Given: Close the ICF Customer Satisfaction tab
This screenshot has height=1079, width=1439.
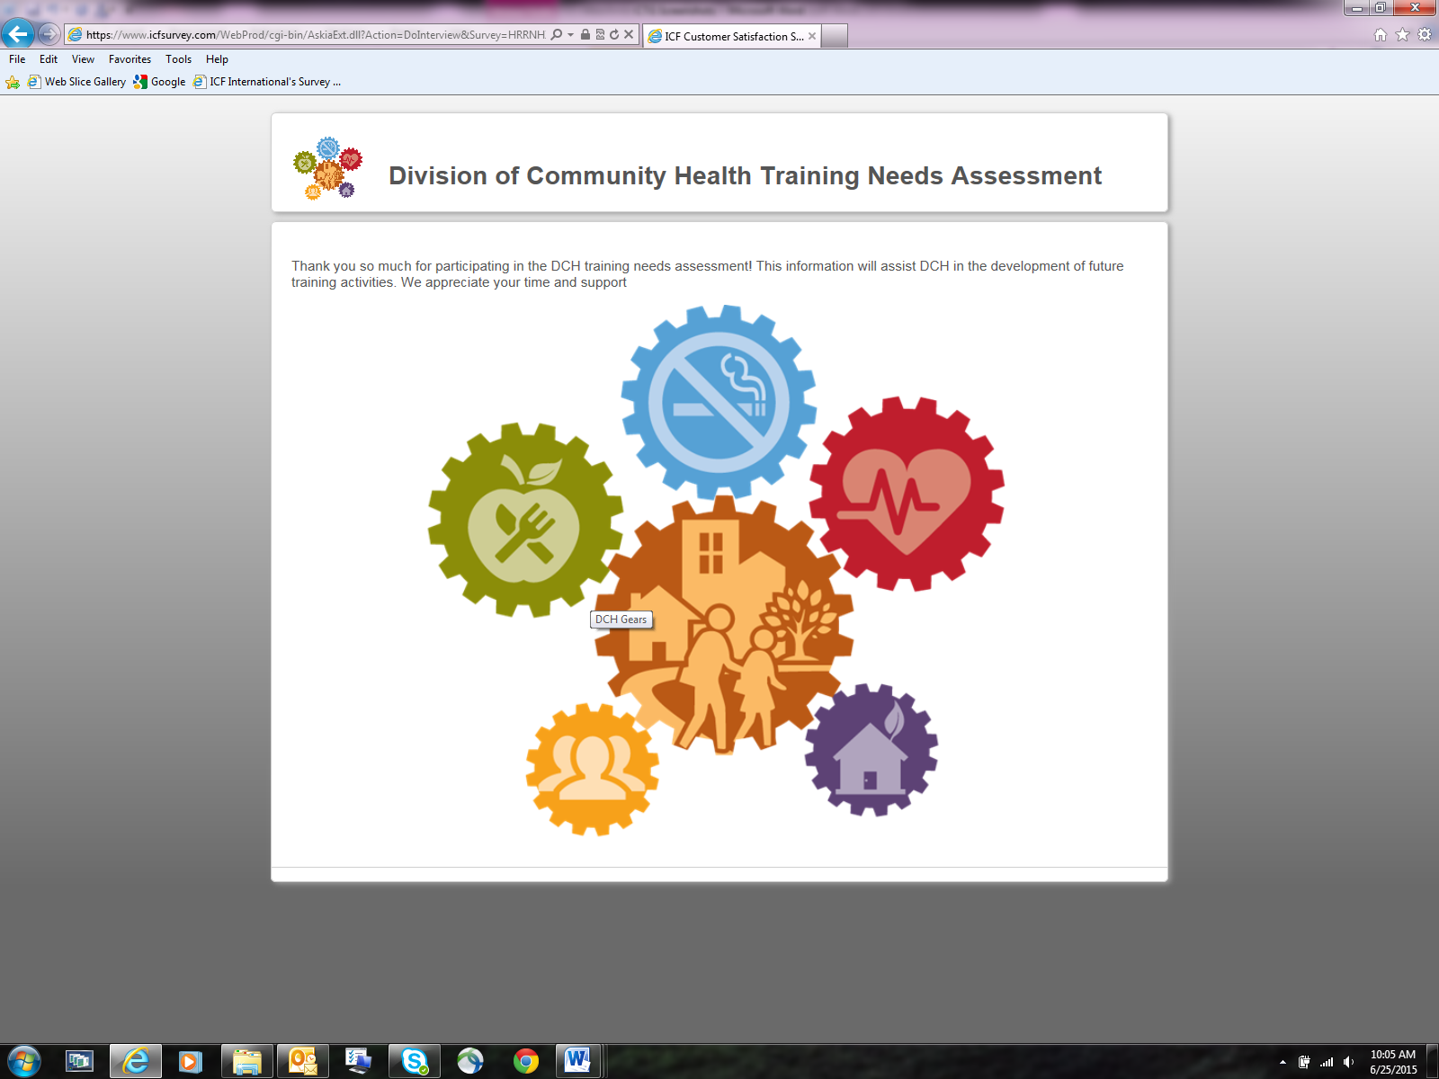Looking at the screenshot, I should (812, 36).
